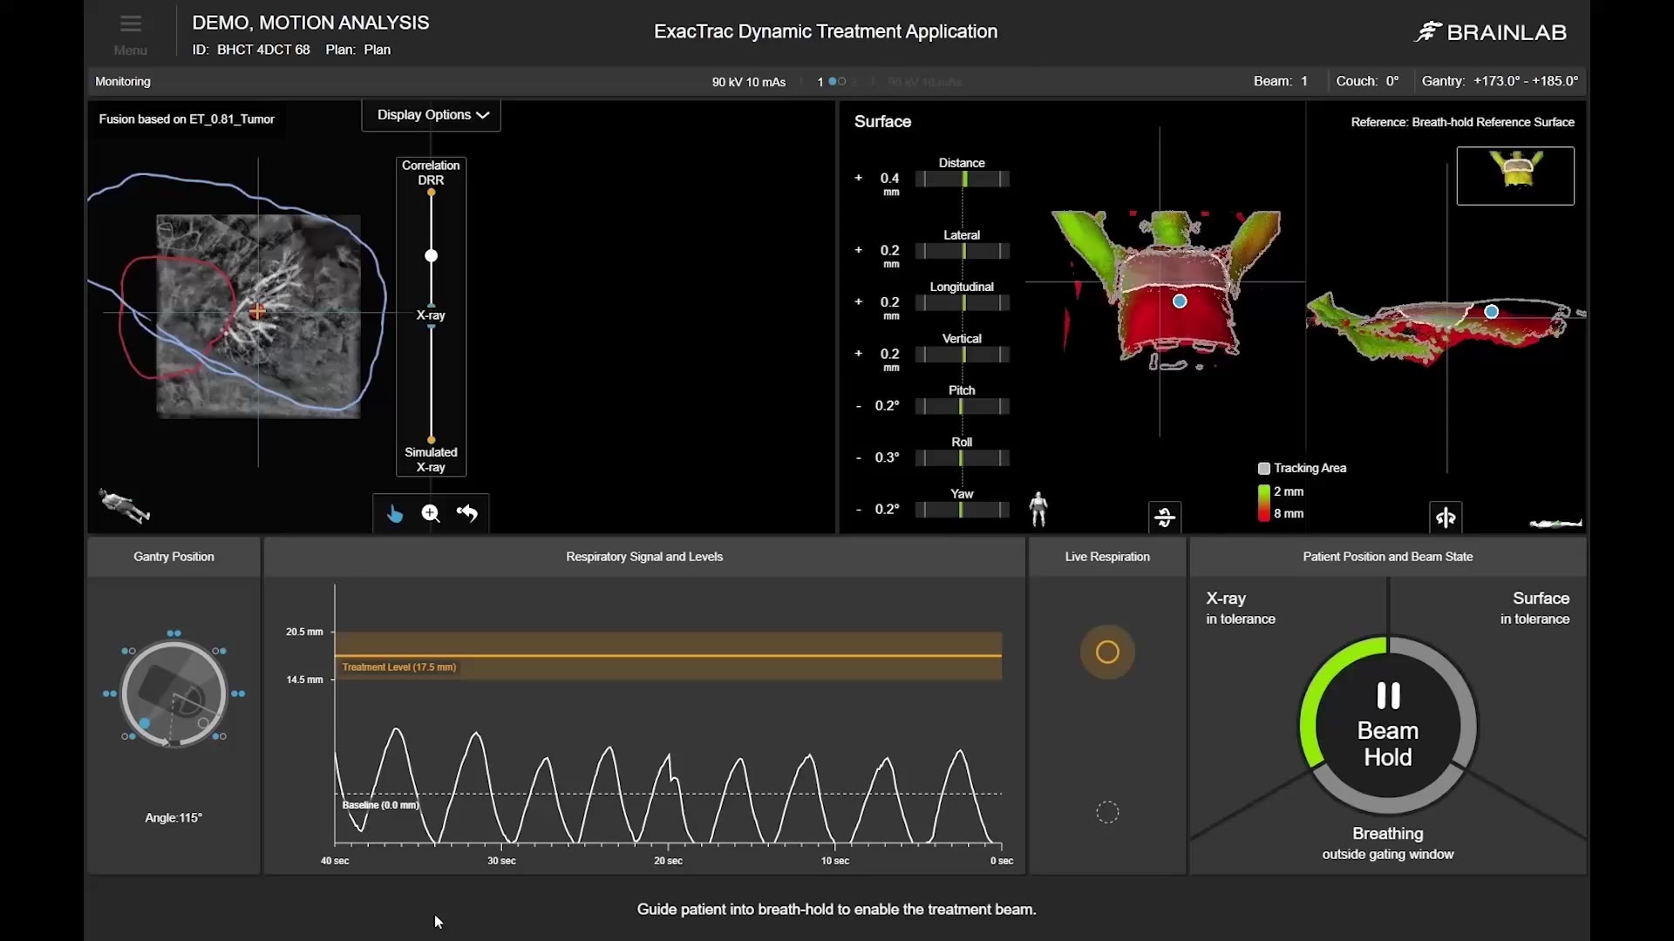Viewport: 1674px width, 941px height.
Task: Click the Angle:115° readout
Action: tap(174, 818)
